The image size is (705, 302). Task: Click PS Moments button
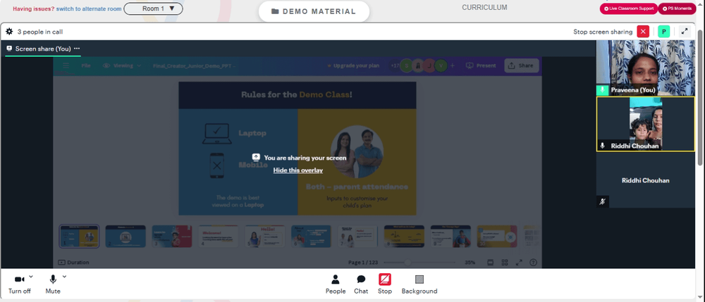pos(677,8)
